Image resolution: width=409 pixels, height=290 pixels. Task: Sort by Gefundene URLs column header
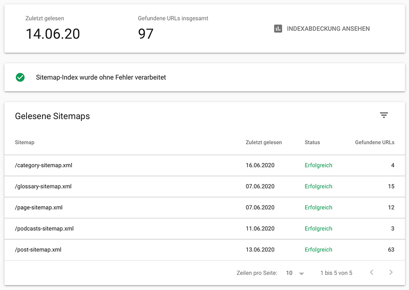tap(374, 142)
